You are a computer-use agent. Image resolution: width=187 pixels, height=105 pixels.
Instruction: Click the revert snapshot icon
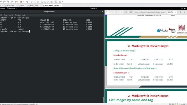35,2
